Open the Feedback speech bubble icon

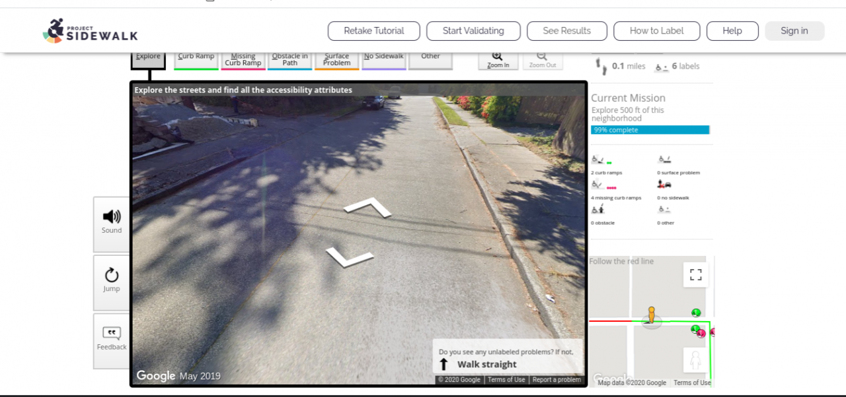pos(112,333)
